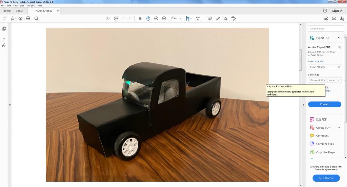Close the Aaron O' Reilly tab
The width and height of the screenshot is (347, 187).
point(58,11)
